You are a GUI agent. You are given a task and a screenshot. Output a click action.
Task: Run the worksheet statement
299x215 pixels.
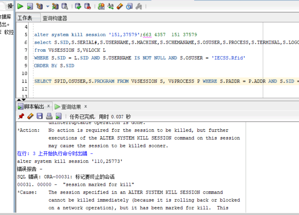(x=20, y=6)
